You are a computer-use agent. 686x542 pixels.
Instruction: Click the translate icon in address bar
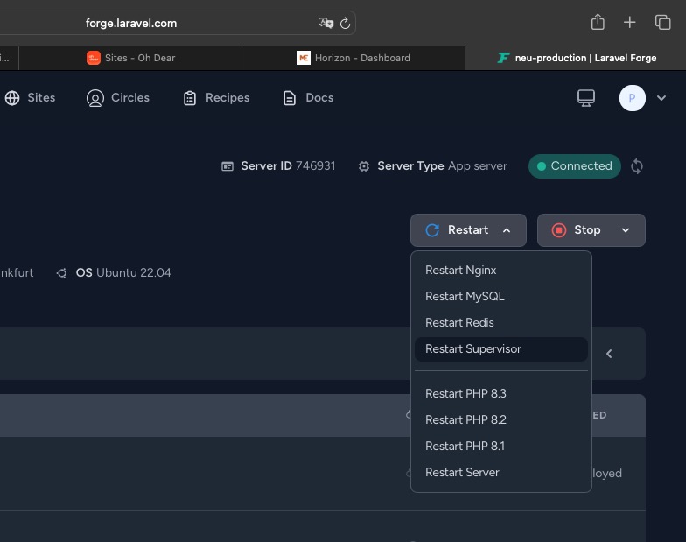(x=325, y=23)
